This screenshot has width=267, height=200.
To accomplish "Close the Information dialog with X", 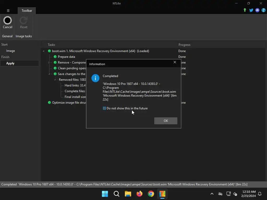I will [175, 62].
